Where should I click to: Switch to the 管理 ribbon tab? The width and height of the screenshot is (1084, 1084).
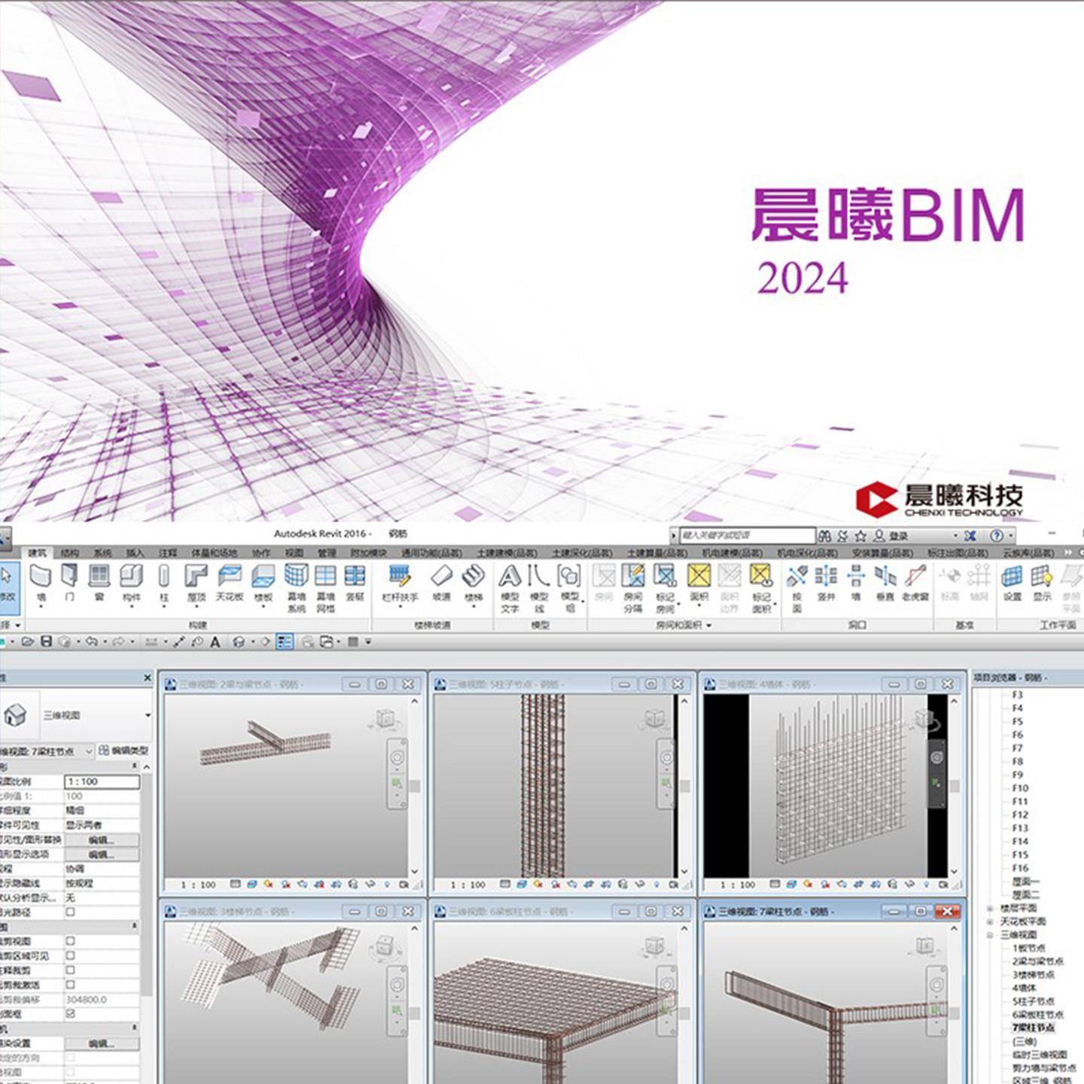(327, 553)
